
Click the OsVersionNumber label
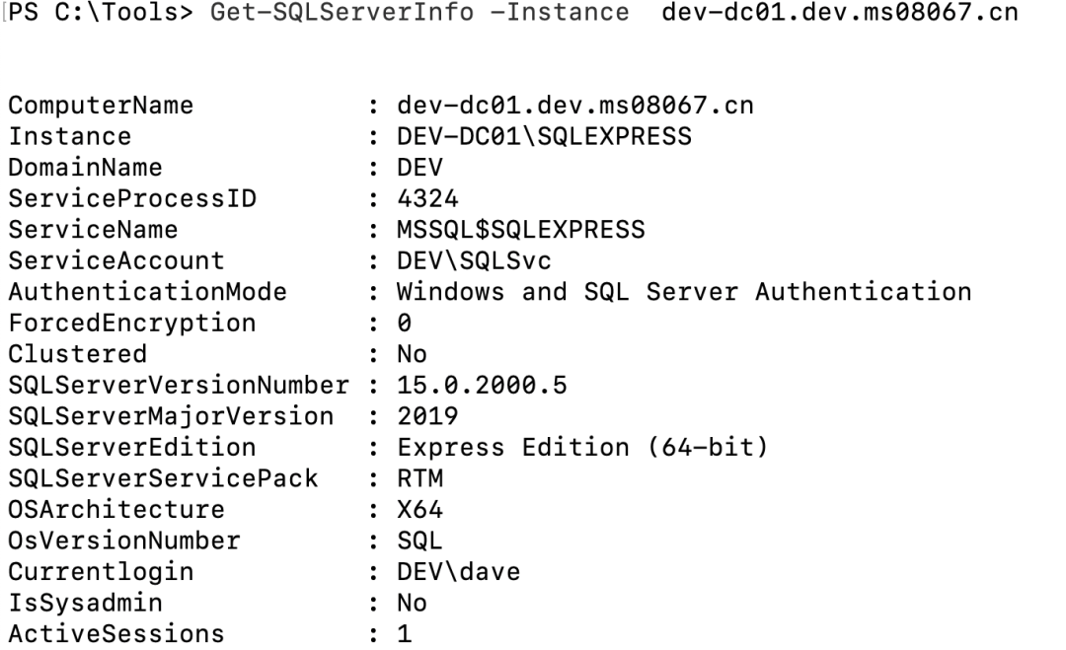click(x=124, y=542)
